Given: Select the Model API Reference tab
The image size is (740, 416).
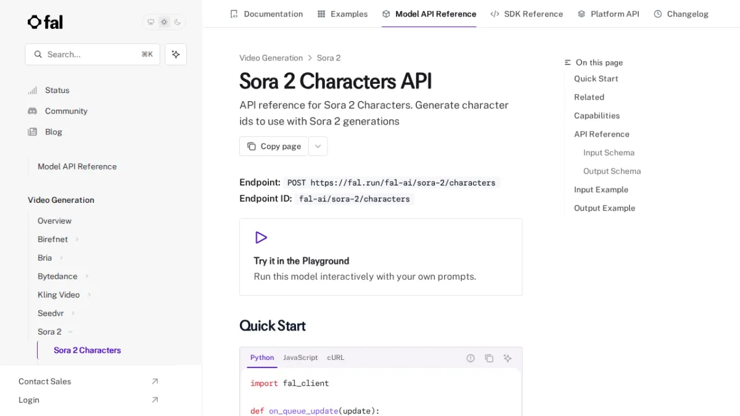Looking at the screenshot, I should click(x=429, y=14).
